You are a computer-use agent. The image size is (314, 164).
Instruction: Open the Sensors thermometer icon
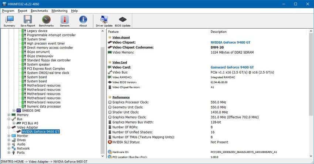click(65, 21)
